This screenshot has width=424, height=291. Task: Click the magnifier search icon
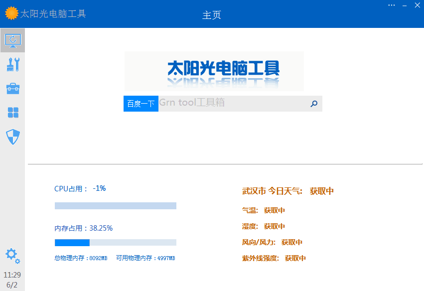click(x=313, y=104)
